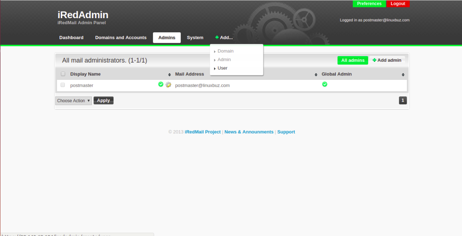This screenshot has width=462, height=236.
Task: Click the red Logout button
Action: (x=398, y=4)
